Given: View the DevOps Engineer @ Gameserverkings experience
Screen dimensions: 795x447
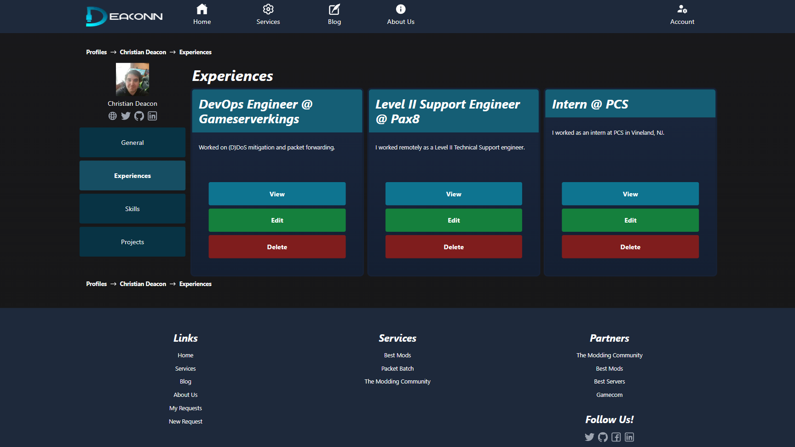Looking at the screenshot, I should 277,194.
